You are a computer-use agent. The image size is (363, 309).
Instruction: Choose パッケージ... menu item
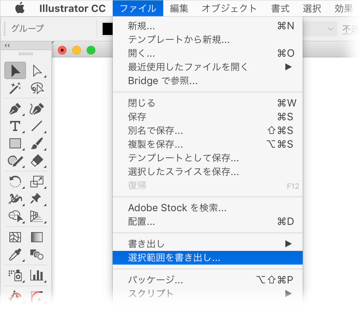pyautogui.click(x=207, y=280)
